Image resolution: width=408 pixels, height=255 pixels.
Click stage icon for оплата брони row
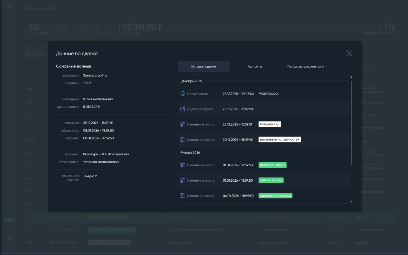183,180
